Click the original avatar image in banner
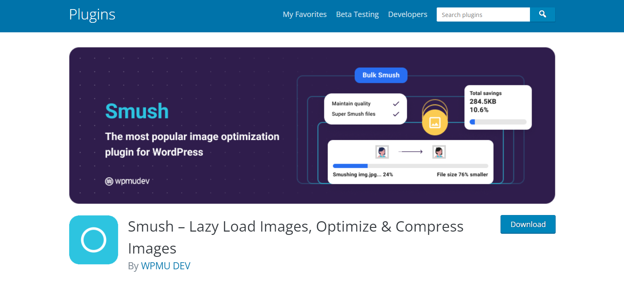This screenshot has height=290, width=624. [382, 152]
